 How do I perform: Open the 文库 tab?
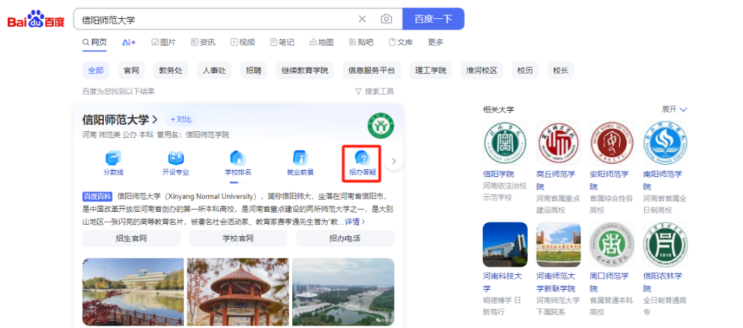[401, 42]
